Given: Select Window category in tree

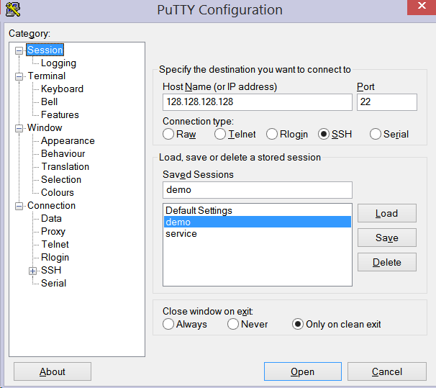Looking at the screenshot, I should tap(45, 128).
